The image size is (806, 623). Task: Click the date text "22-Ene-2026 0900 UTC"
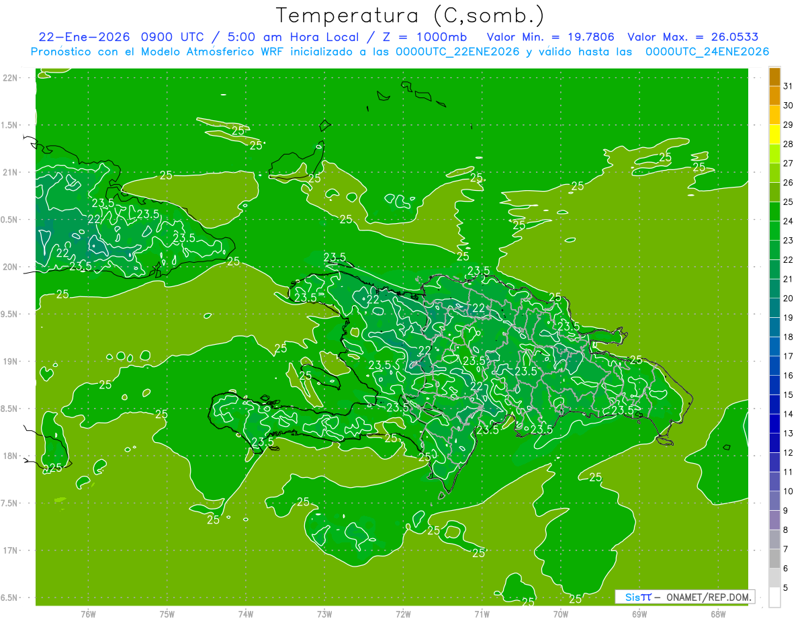122,37
